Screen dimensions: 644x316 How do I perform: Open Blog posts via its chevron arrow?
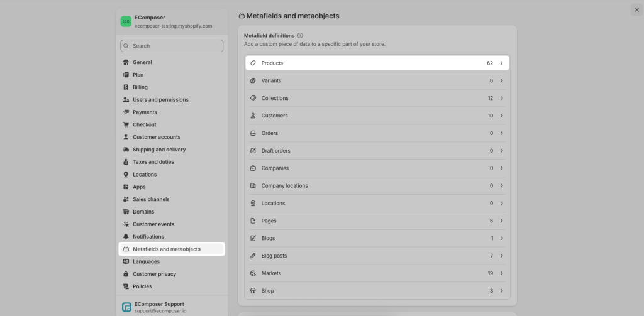click(x=501, y=256)
